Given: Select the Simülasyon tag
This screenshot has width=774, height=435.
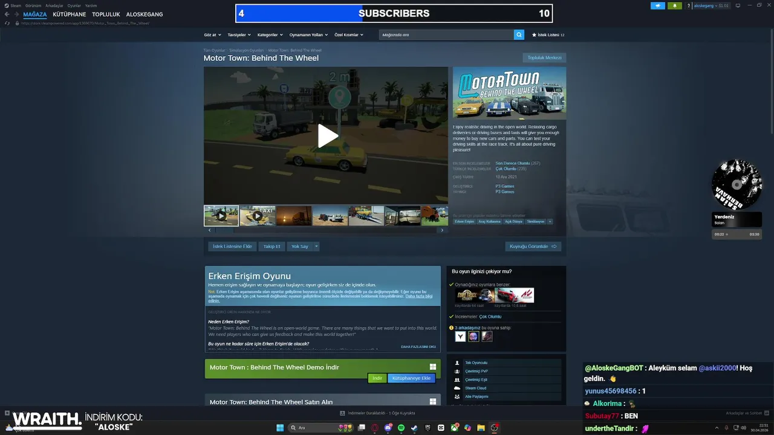Looking at the screenshot, I should (x=535, y=222).
